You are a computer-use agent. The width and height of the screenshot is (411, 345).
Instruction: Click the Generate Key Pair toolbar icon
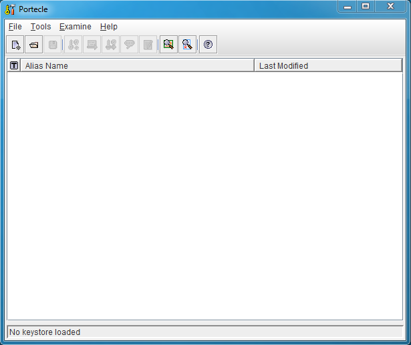(74, 45)
